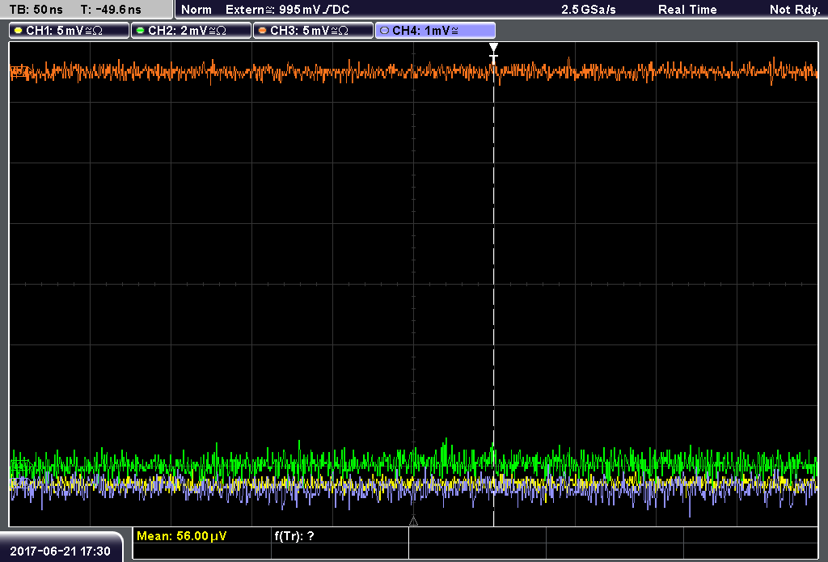The width and height of the screenshot is (828, 562).
Task: Click the orange CH3 ground level marker
Action: [20, 72]
